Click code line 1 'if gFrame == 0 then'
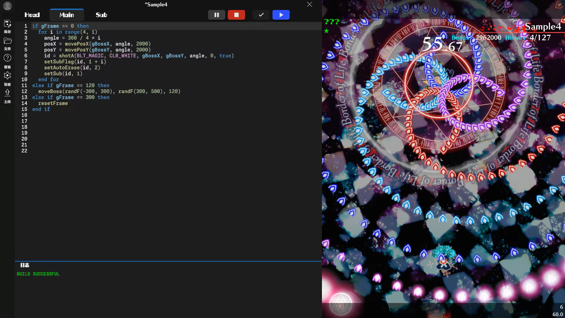Screen dimensions: 565x318 pos(60,26)
